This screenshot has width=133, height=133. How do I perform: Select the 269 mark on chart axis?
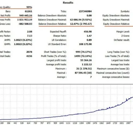coord(2,123)
